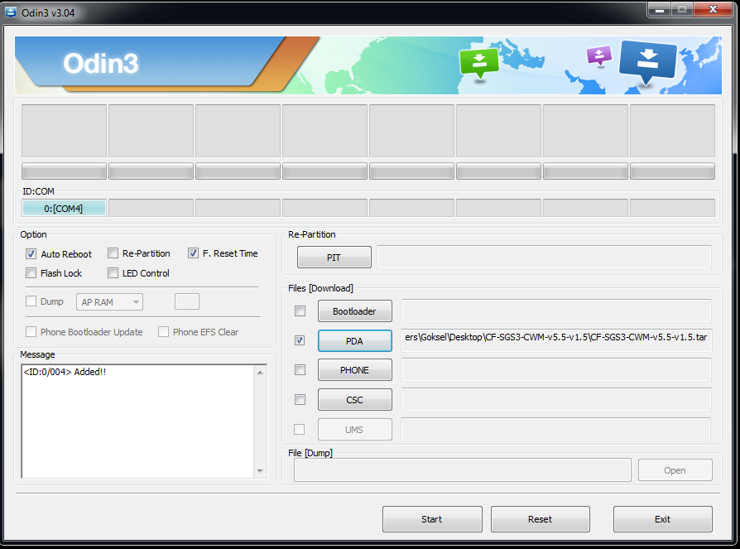
Task: Select the 0:[COM4] port slot
Action: (x=64, y=208)
